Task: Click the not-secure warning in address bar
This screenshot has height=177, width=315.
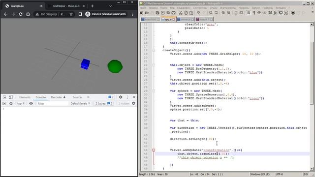Action: point(46,14)
